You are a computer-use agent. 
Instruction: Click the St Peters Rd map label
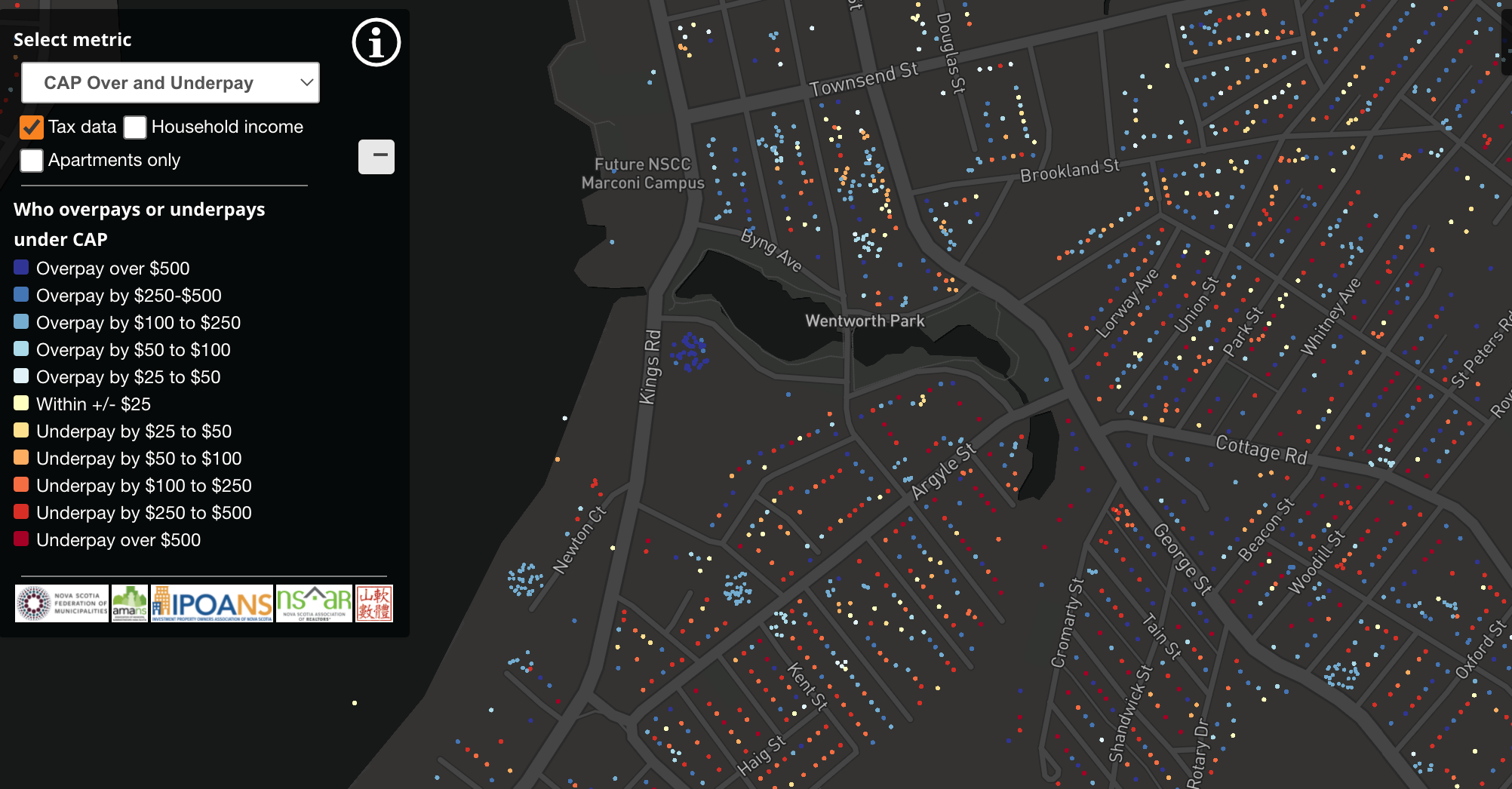pos(1482,352)
